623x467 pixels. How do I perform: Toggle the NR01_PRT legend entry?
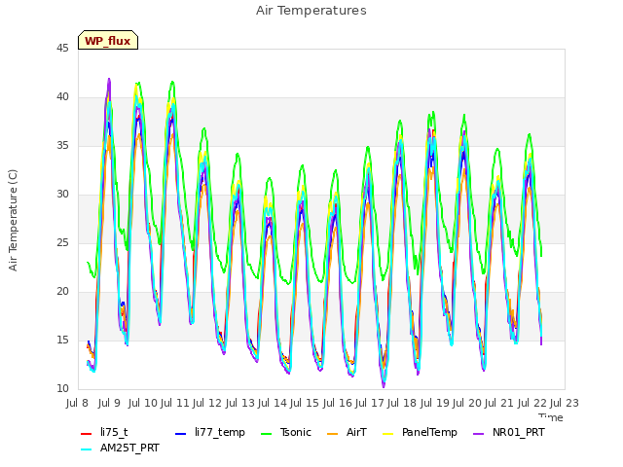point(509,432)
